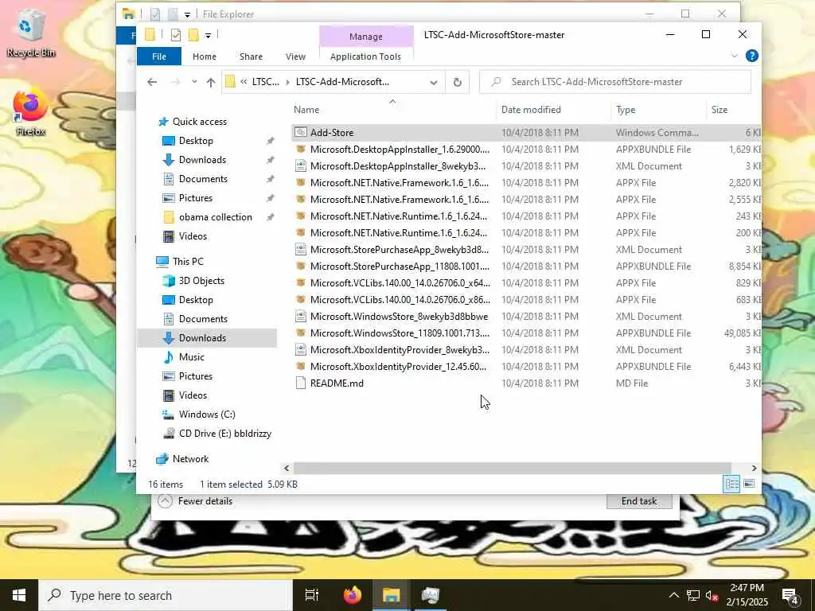Open the Action Center notifications icon

point(790,596)
